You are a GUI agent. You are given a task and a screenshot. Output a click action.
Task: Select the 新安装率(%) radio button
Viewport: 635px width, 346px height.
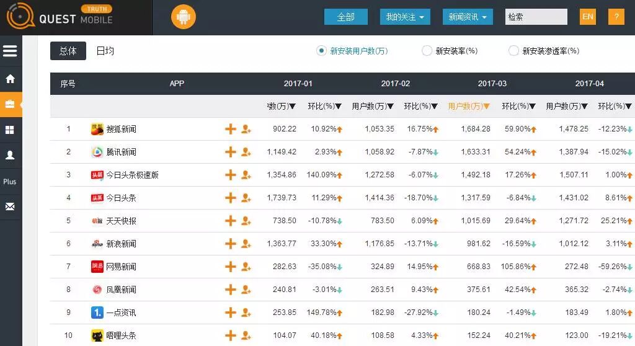pos(427,51)
